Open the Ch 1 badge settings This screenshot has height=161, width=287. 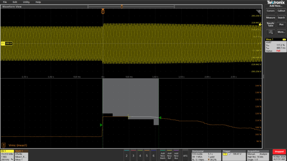click(x=7, y=155)
